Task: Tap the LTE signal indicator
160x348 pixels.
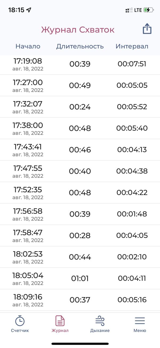Action: 138,10
